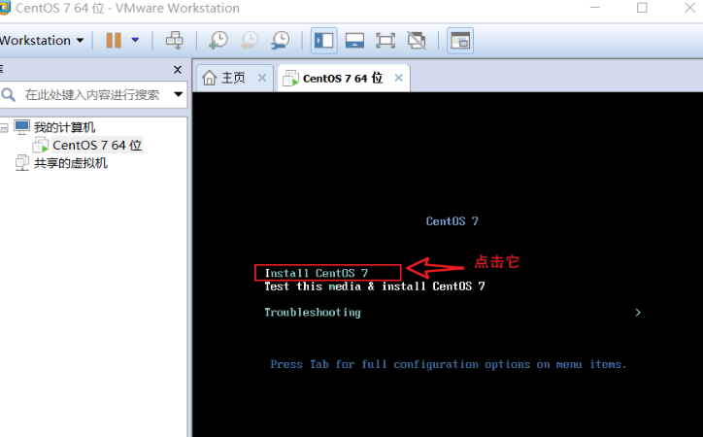Close the 主页 tab
The height and width of the screenshot is (437, 703).
(262, 78)
